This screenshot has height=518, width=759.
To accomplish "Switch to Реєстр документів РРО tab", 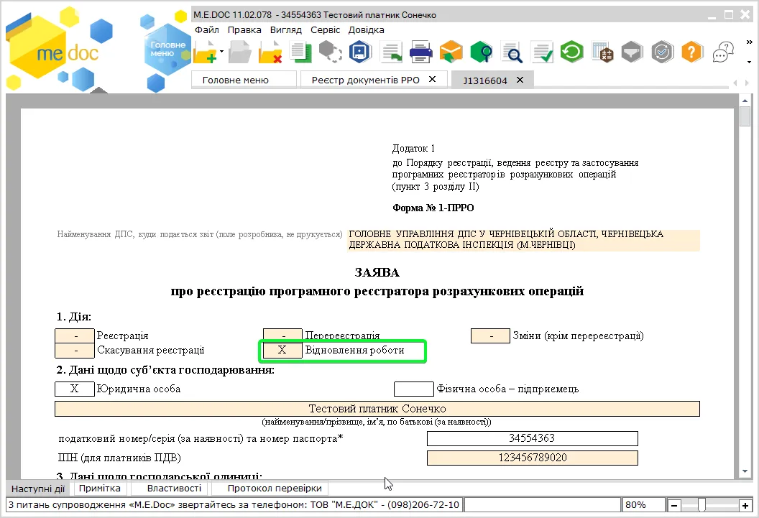I will pyautogui.click(x=365, y=80).
